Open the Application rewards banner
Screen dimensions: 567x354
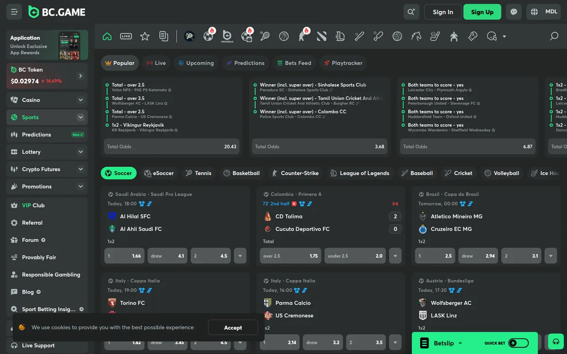(47, 45)
